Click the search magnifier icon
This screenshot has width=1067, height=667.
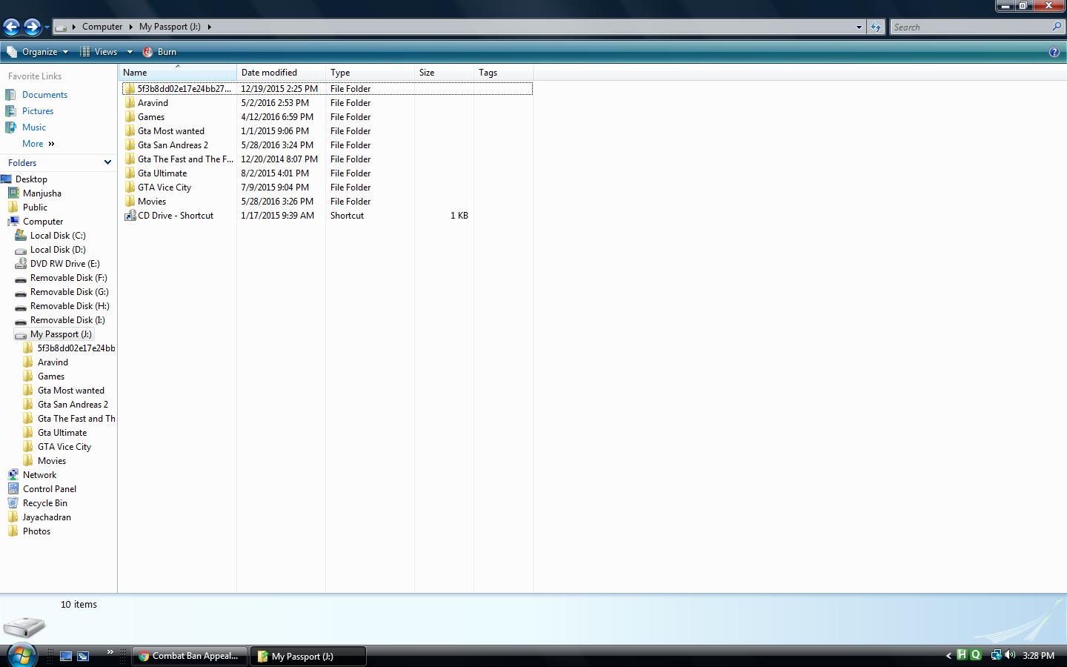1057,27
